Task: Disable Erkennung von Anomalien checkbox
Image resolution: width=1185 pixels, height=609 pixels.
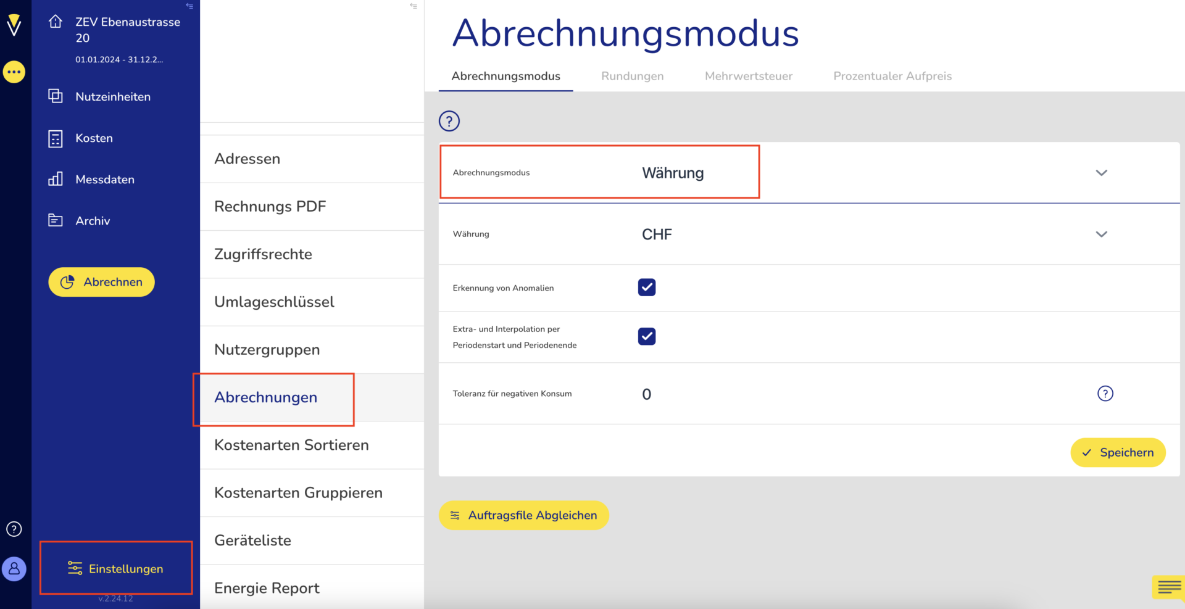Action: [x=646, y=288]
